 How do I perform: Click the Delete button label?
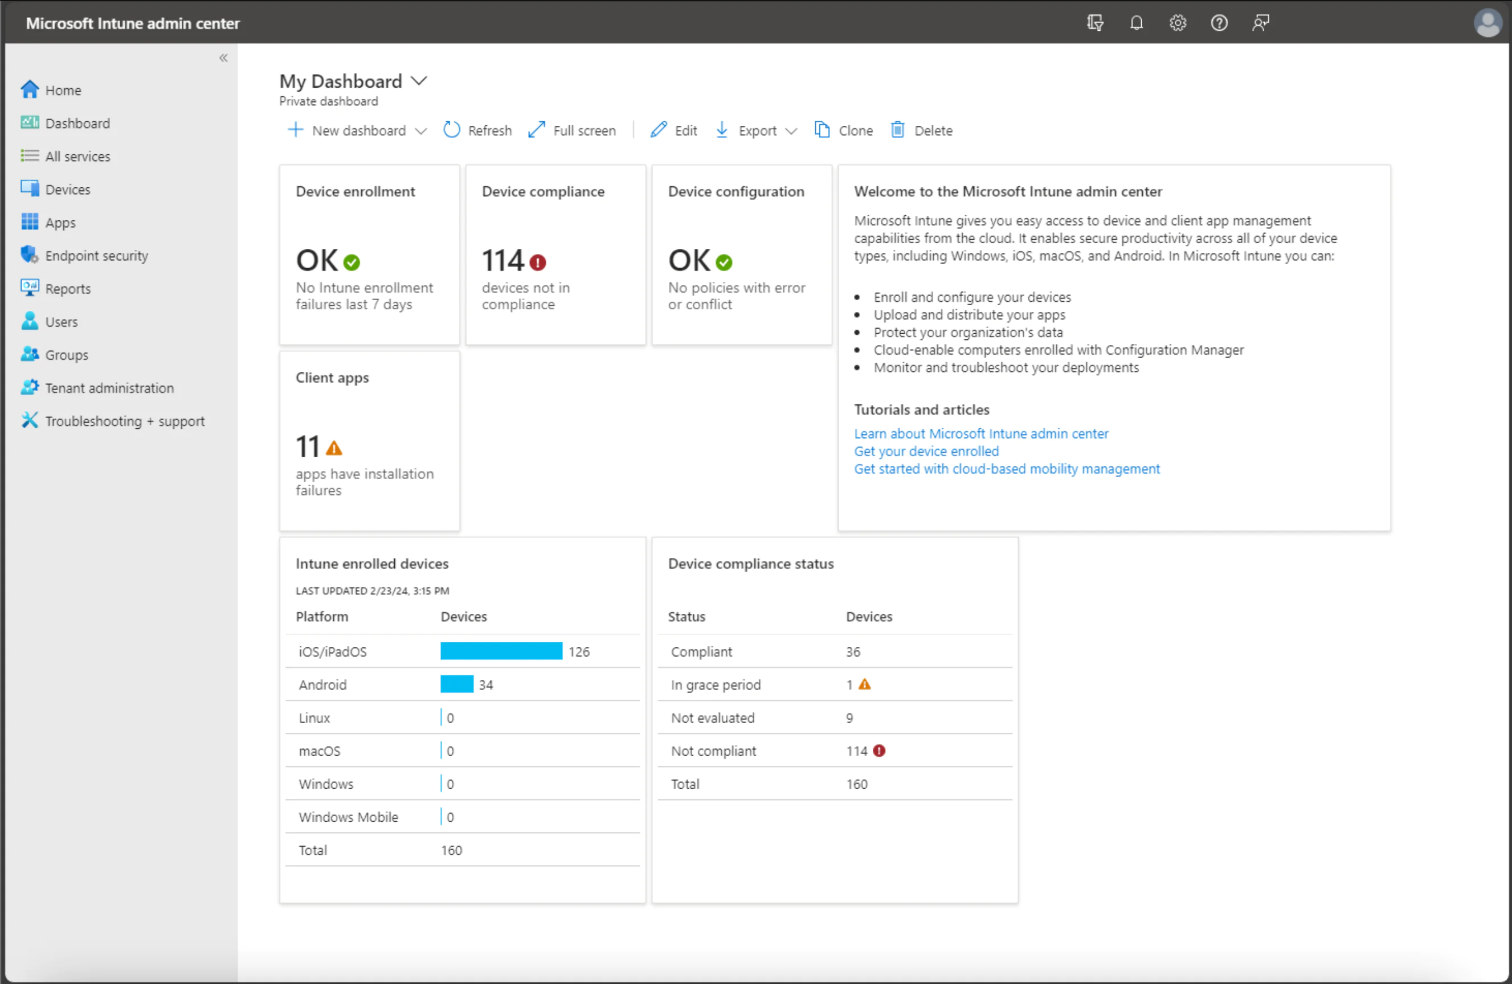point(933,130)
